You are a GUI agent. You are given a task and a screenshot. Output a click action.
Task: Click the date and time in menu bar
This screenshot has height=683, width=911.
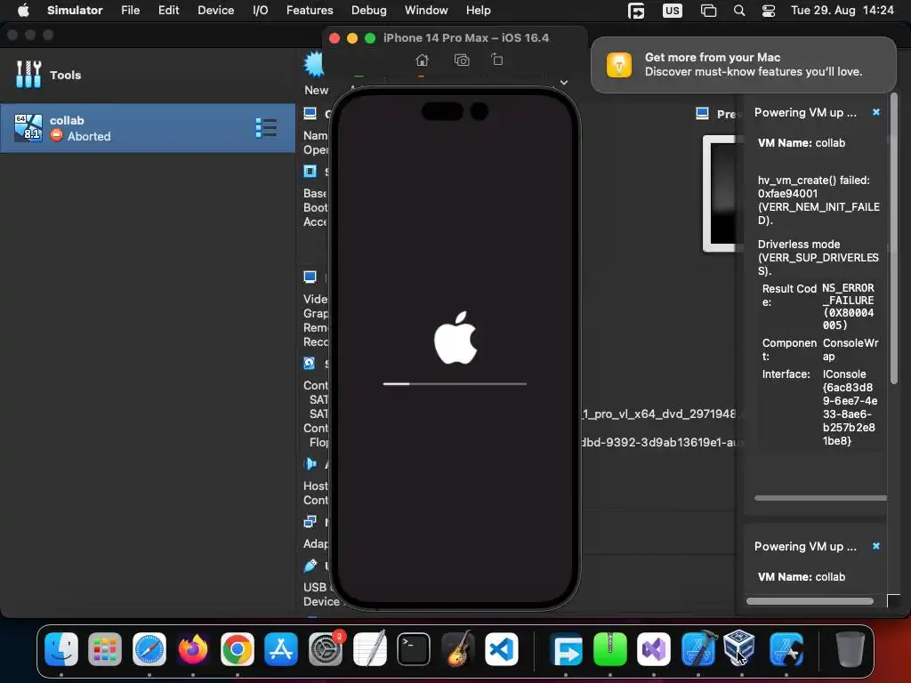pos(842,10)
